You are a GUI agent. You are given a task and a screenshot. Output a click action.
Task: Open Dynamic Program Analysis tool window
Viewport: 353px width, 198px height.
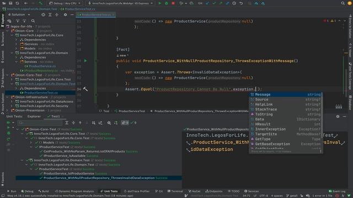coord(74,191)
